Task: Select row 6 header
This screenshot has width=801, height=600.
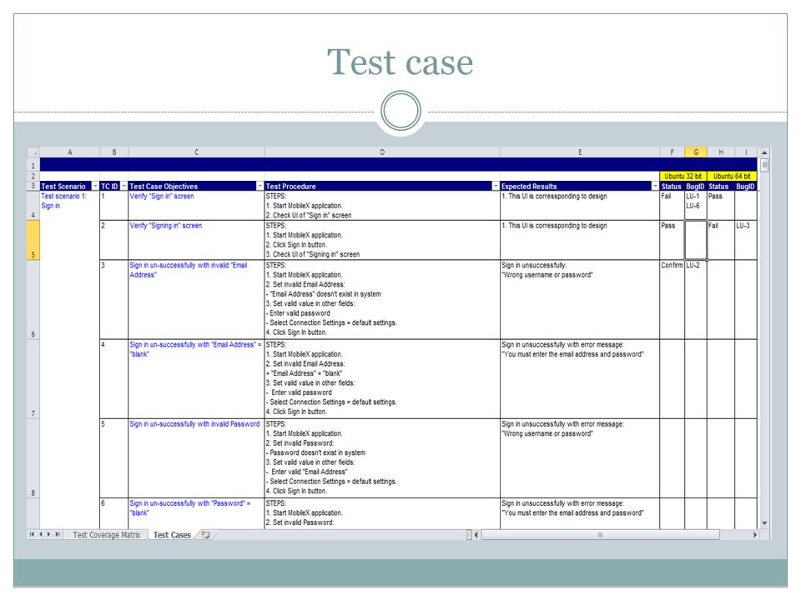Action: coord(33,299)
